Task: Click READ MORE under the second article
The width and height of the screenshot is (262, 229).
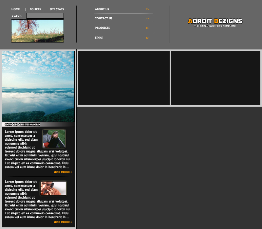Action: [63, 222]
